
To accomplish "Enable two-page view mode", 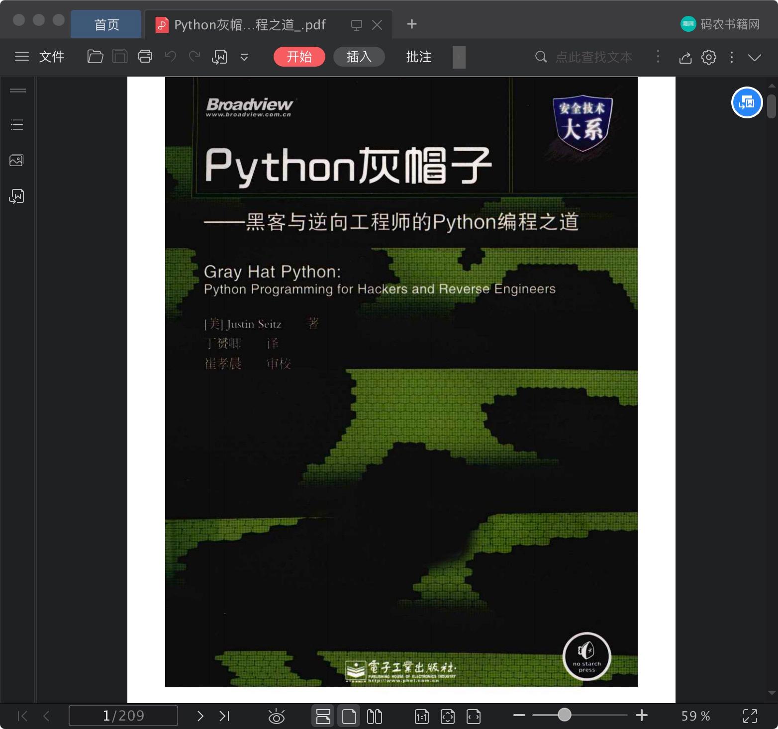I will tap(375, 716).
